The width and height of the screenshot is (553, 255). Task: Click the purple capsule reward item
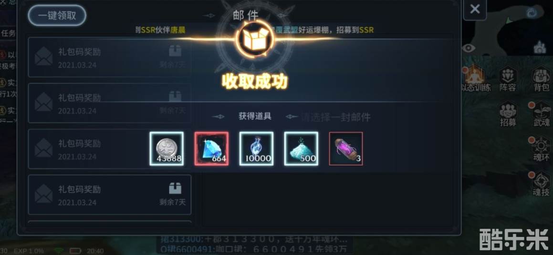coord(345,148)
